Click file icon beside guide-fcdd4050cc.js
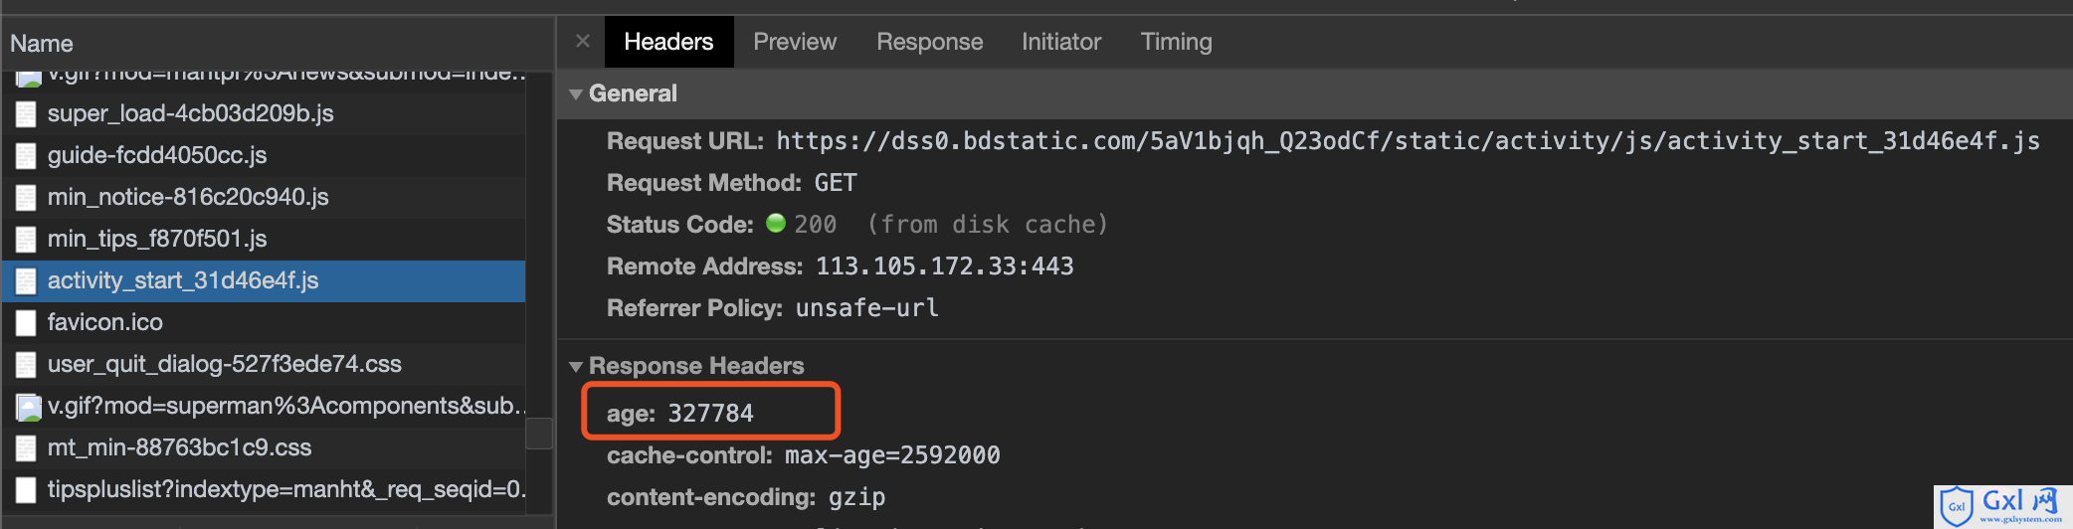This screenshot has height=529, width=2073. tap(27, 156)
